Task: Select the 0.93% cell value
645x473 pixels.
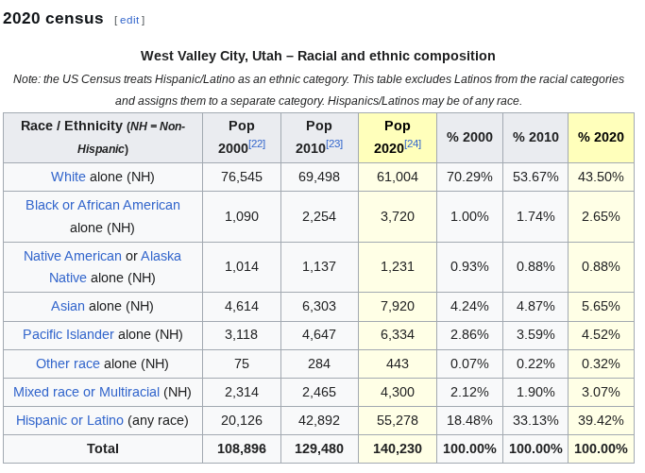Action: click(x=469, y=266)
